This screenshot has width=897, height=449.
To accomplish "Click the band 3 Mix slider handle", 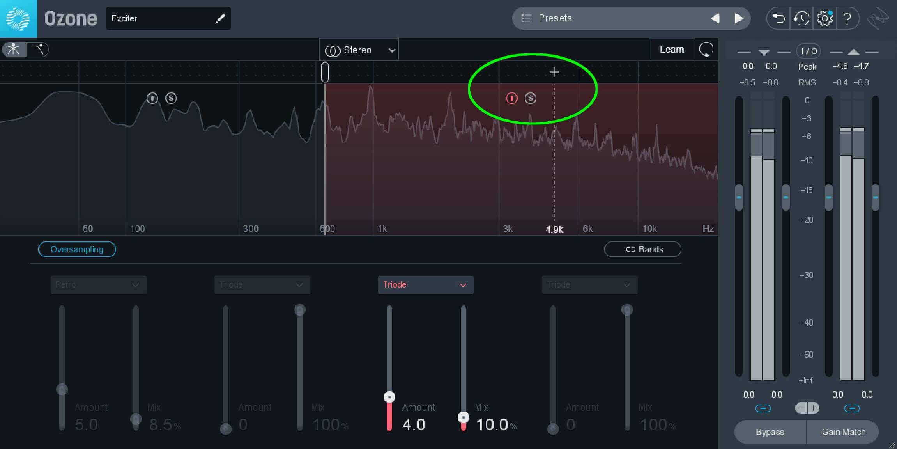I will (463, 418).
